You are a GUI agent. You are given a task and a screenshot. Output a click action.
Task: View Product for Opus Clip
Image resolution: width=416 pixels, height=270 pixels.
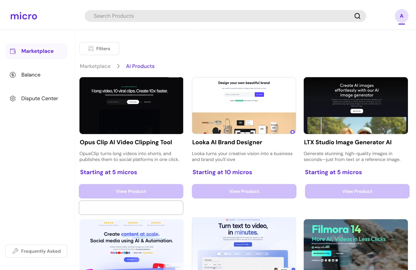point(131,191)
